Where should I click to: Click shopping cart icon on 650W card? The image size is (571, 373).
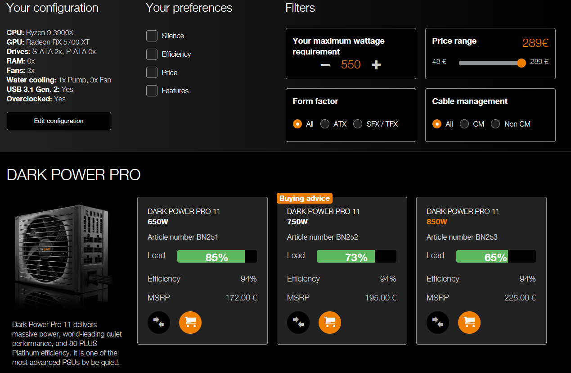(190, 323)
